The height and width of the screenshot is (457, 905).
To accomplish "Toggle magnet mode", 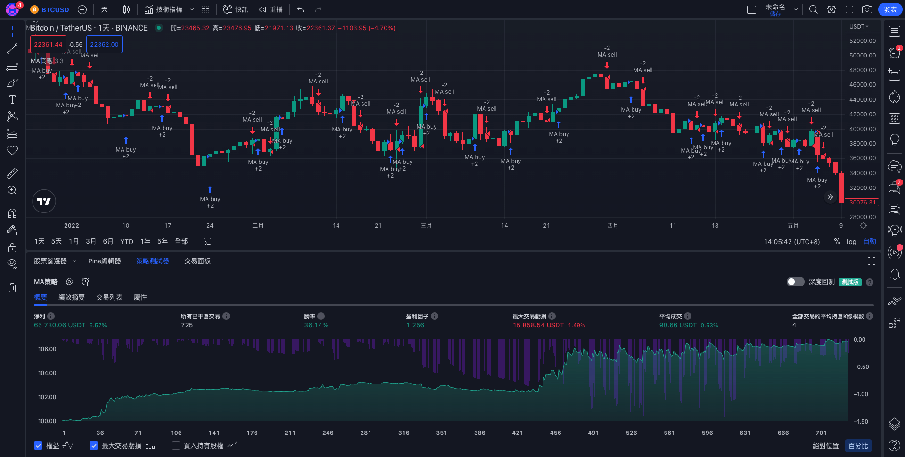I will 12,213.
